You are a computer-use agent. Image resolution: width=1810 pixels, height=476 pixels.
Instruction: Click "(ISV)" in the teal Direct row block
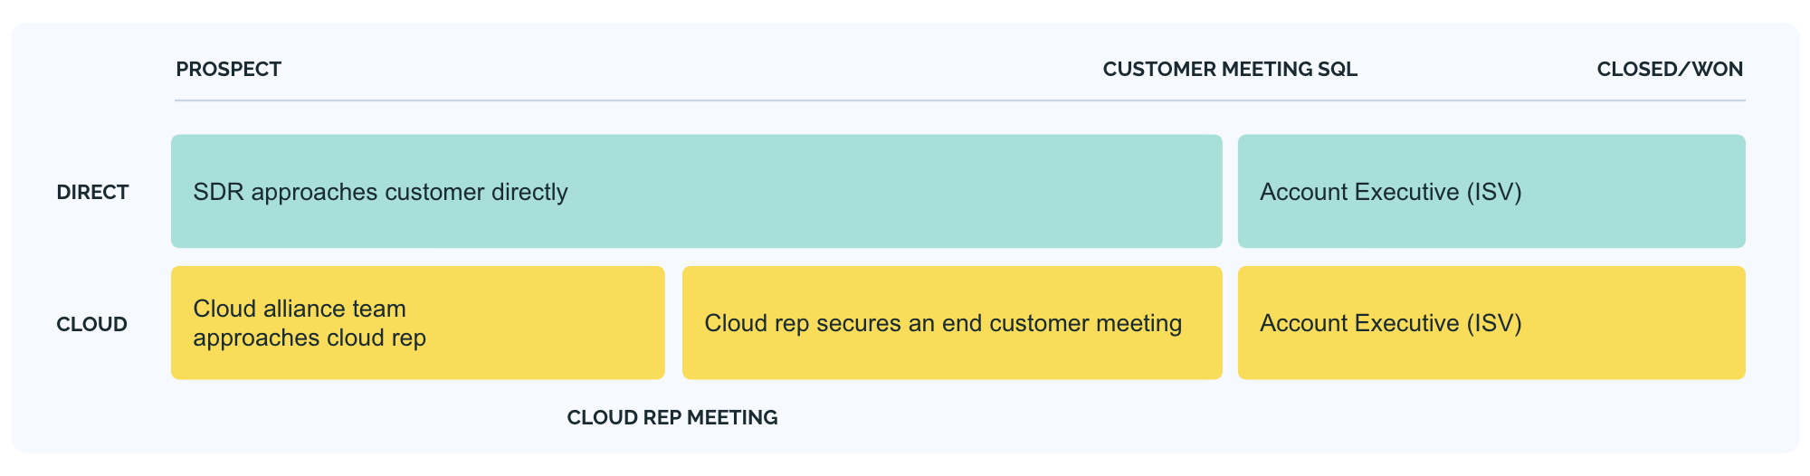(x=1494, y=193)
